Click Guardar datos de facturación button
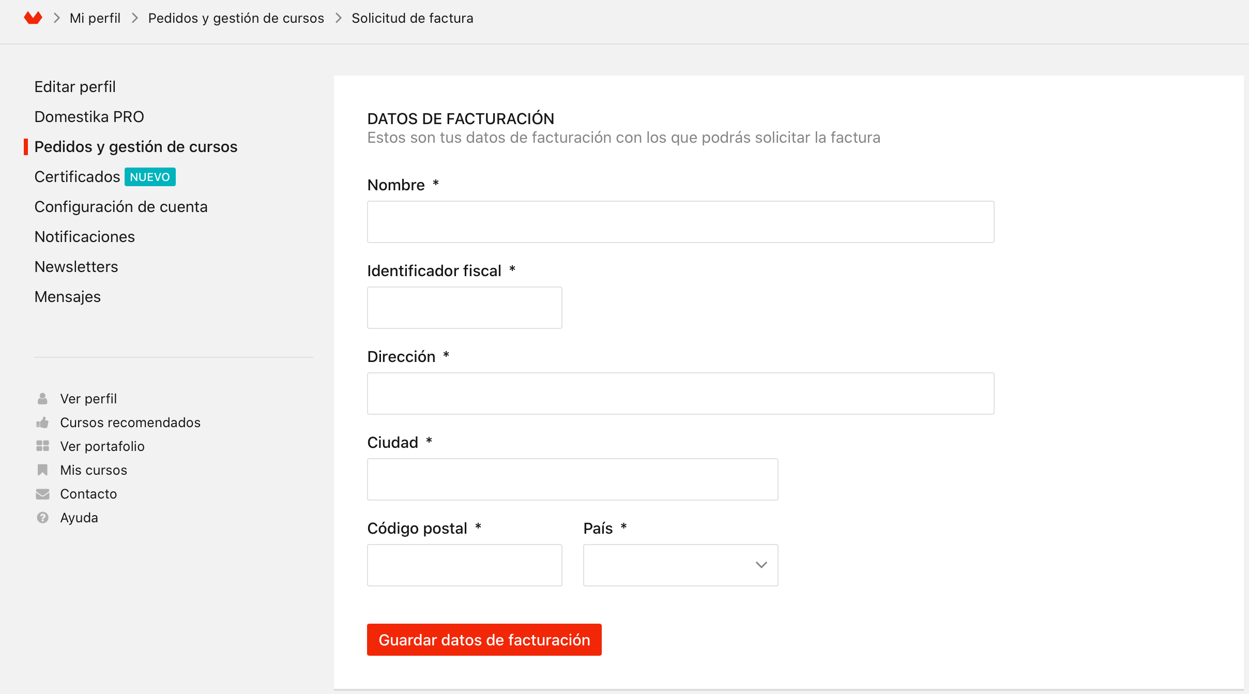This screenshot has height=694, width=1249. click(484, 640)
